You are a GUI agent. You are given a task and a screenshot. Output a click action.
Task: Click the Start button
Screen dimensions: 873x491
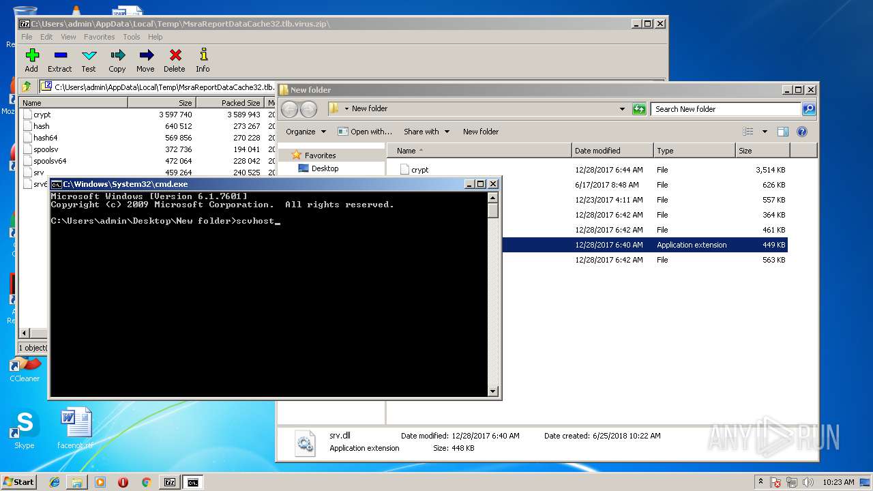click(19, 481)
